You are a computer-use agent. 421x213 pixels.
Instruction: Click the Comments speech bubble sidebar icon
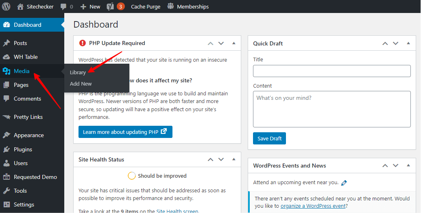(7, 99)
